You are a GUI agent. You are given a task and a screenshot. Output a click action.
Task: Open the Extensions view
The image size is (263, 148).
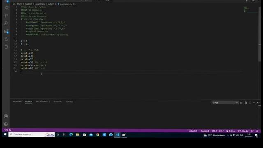[x=7, y=31]
